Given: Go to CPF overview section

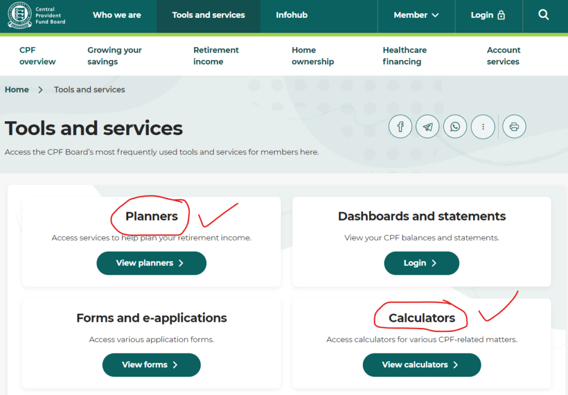Looking at the screenshot, I should 37,56.
